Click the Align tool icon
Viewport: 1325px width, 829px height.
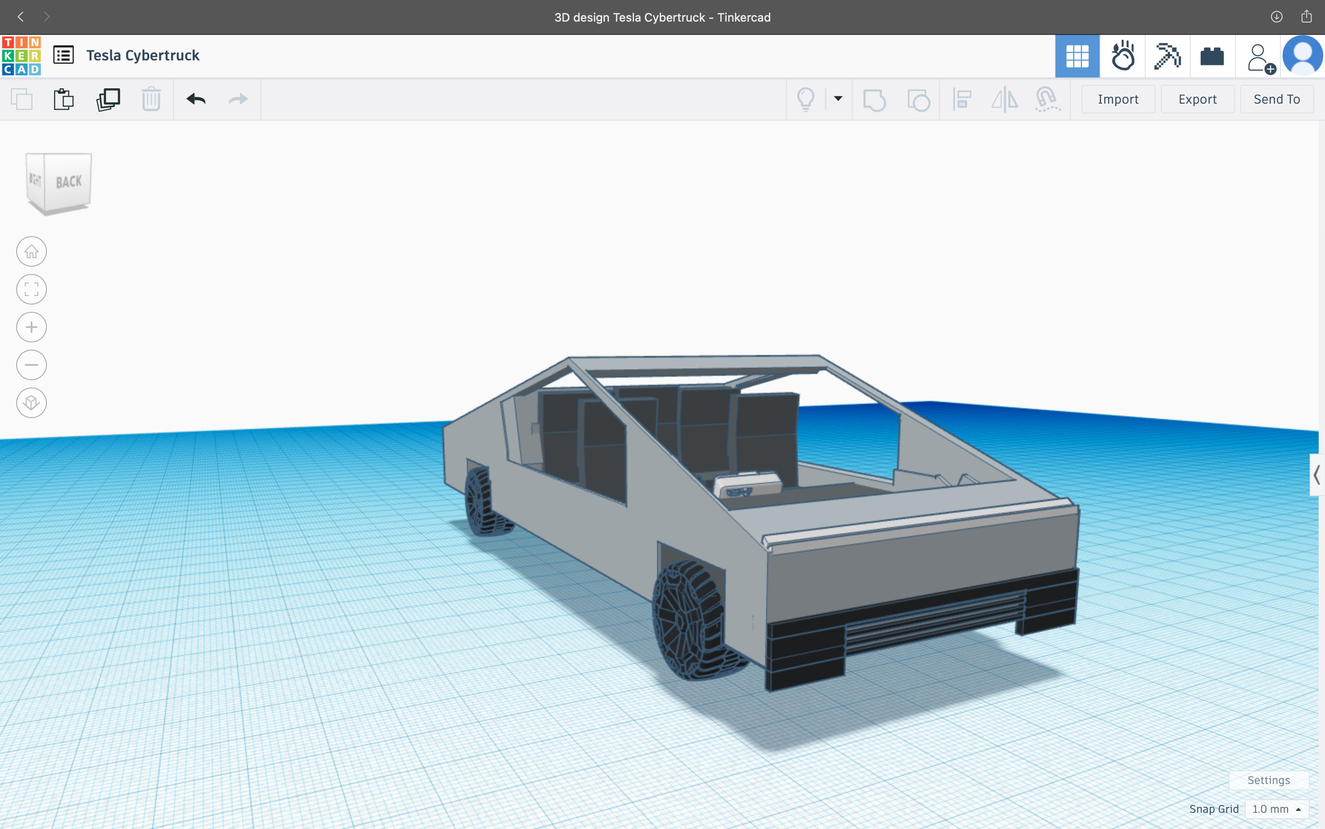tap(962, 100)
